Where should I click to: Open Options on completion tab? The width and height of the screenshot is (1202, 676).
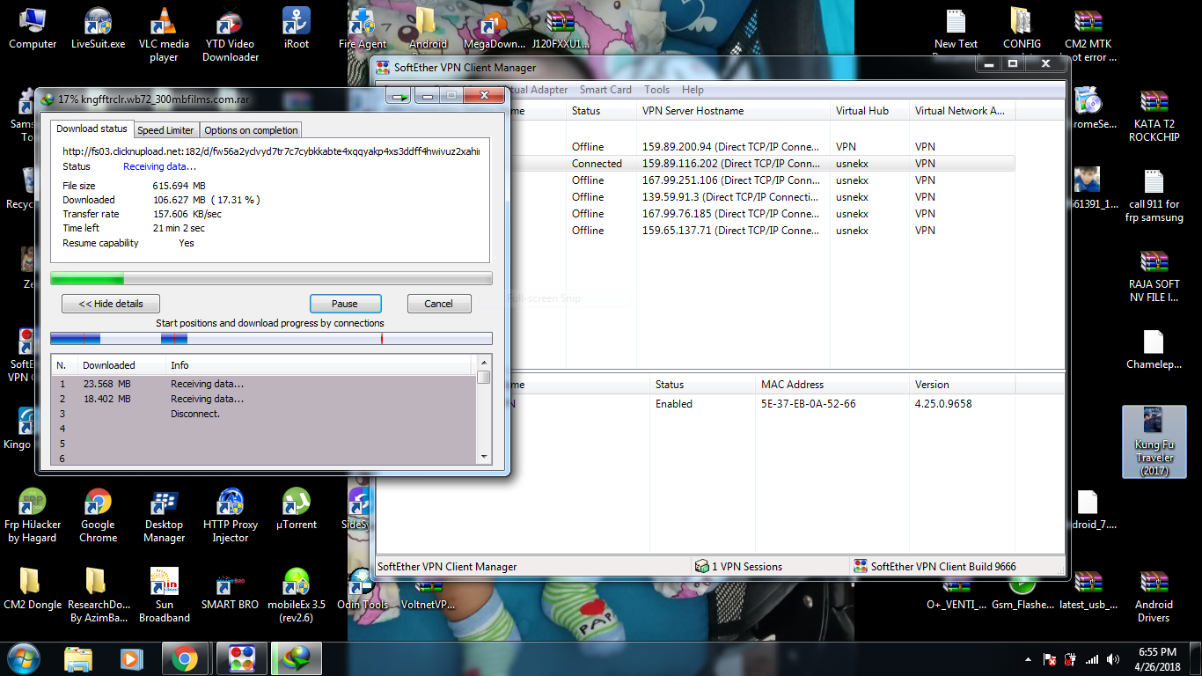[251, 130]
